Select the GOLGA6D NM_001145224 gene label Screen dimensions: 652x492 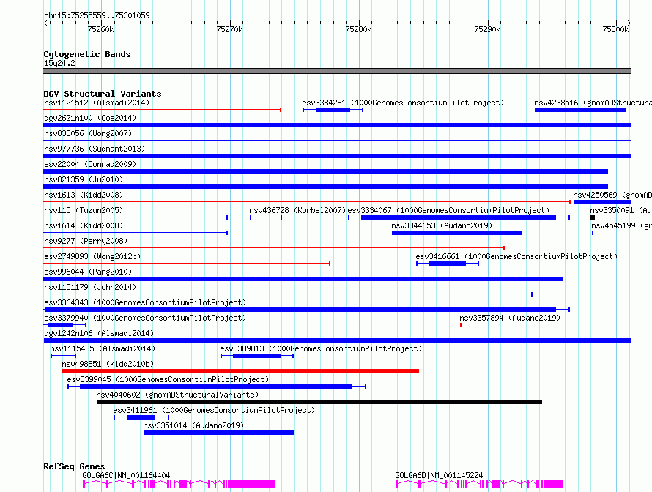[439, 475]
